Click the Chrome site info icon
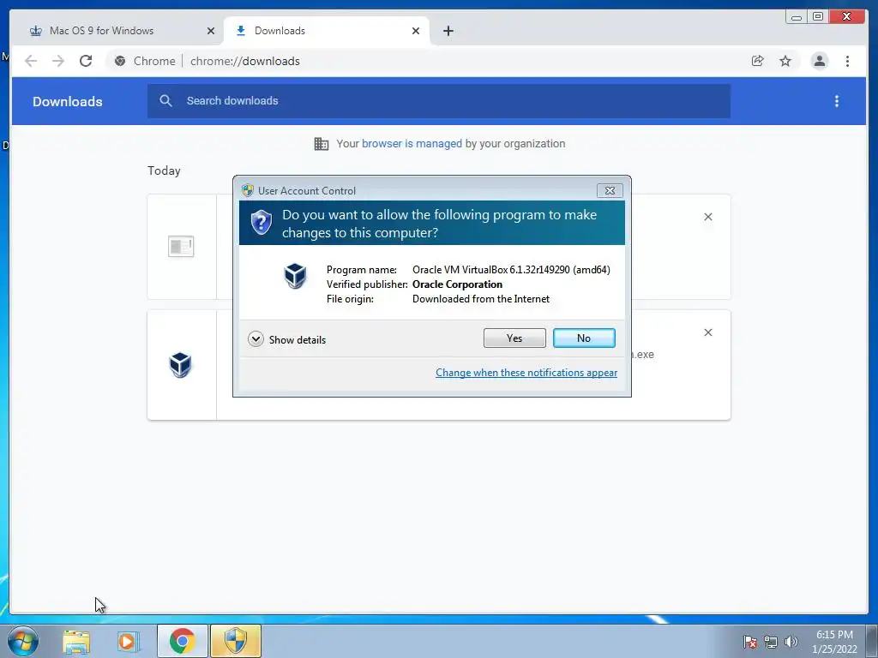Image resolution: width=878 pixels, height=658 pixels. pyautogui.click(x=120, y=61)
